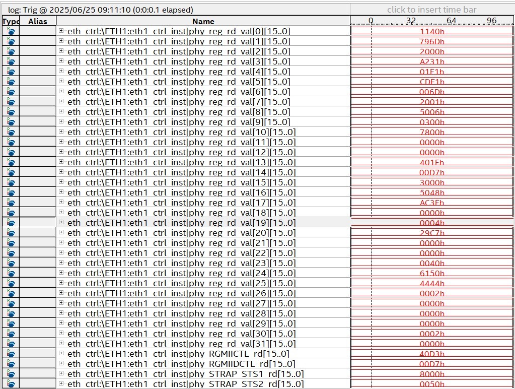Click the signal type icon for val[26] row
Viewport: 515px width, 389px height.
click(11, 293)
